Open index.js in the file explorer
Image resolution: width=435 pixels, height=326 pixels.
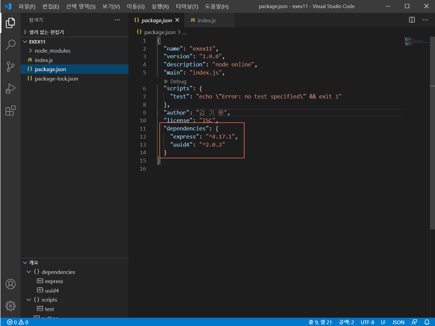point(75,60)
